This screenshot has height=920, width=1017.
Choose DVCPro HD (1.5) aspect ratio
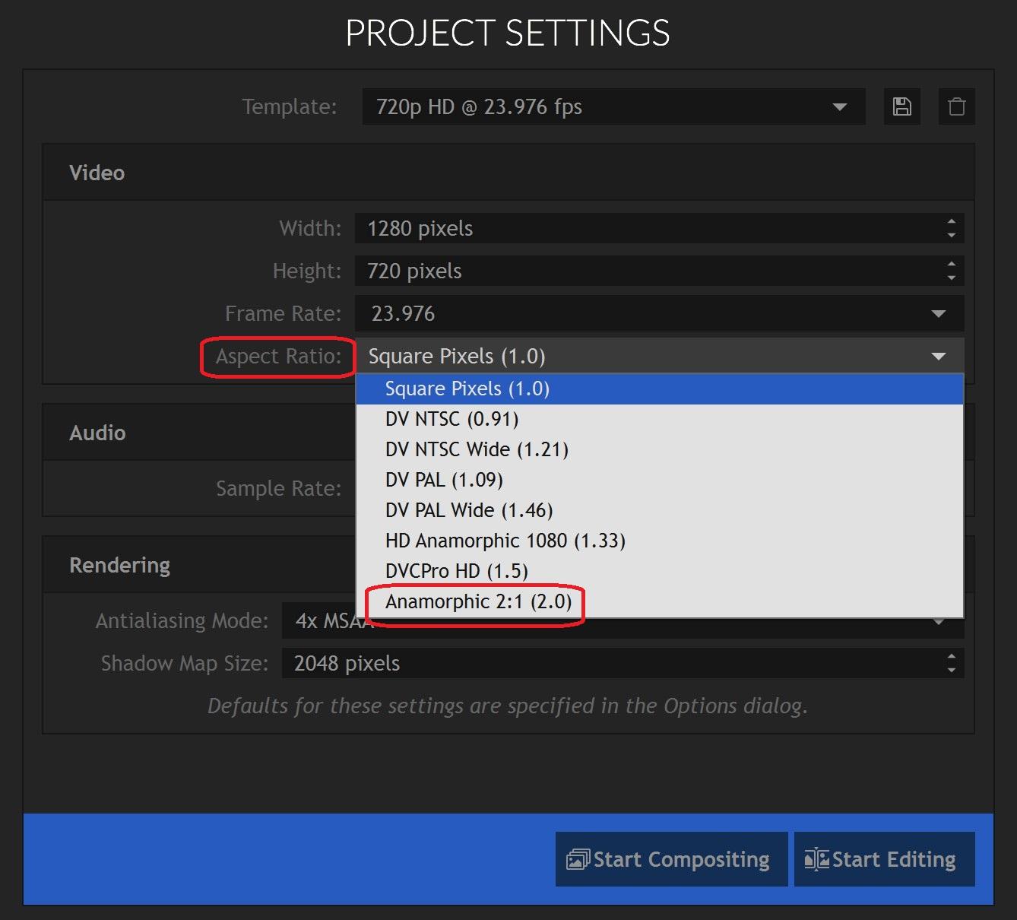coord(456,571)
